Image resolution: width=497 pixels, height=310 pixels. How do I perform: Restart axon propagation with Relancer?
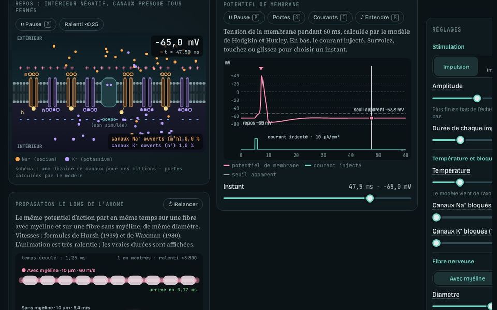tap(183, 204)
